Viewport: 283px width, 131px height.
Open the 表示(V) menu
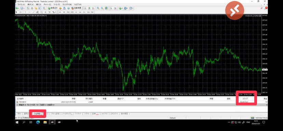[30, 4]
